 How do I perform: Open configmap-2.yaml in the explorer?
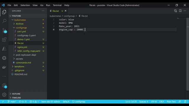tap(28, 35)
